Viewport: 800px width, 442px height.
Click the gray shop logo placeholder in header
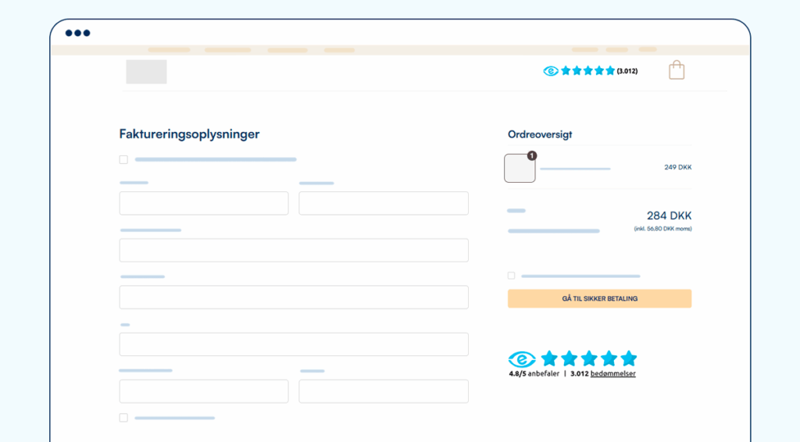(x=146, y=72)
